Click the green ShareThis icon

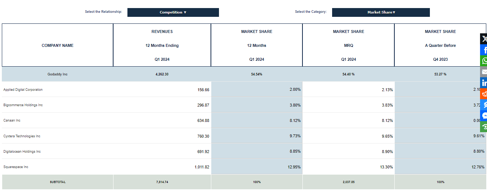(484, 127)
